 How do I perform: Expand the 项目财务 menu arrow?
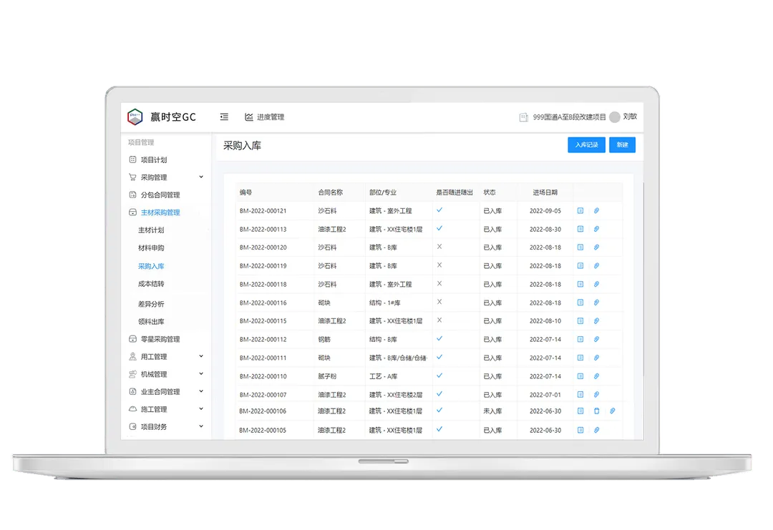point(201,426)
